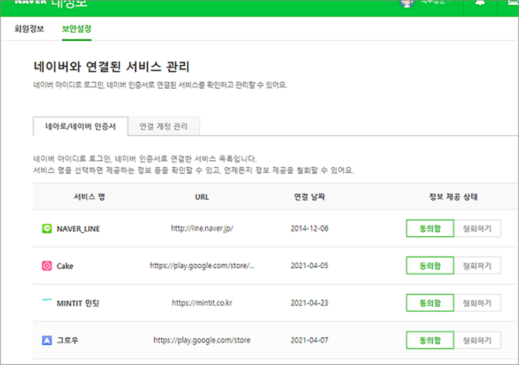The image size is (519, 365).
Task: Click 그로우 URL https://play.google.com/store
Action: (x=202, y=340)
